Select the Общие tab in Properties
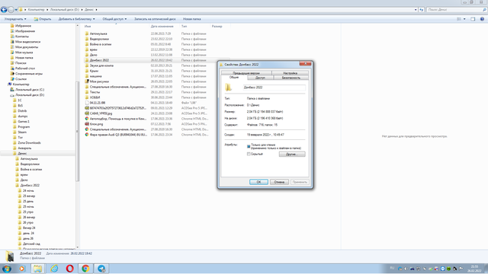 [x=234, y=78]
